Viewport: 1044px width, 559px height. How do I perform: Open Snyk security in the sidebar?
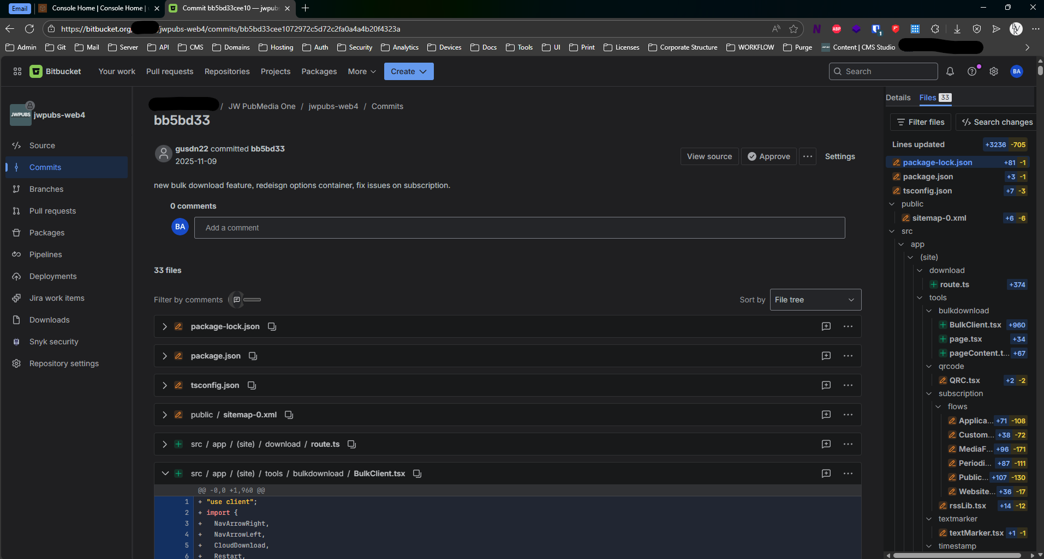coord(53,342)
